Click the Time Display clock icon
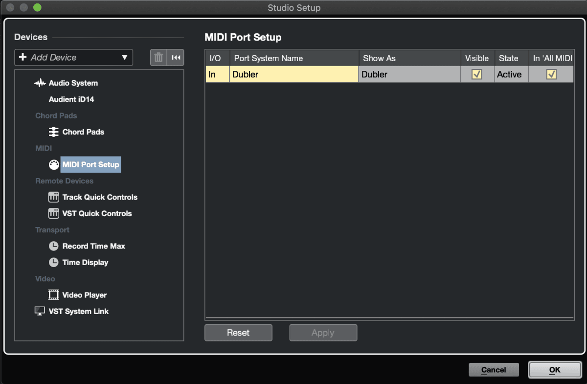 (54, 263)
